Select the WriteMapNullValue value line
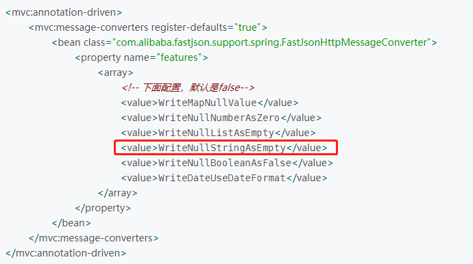The width and height of the screenshot is (473, 264). click(x=210, y=103)
